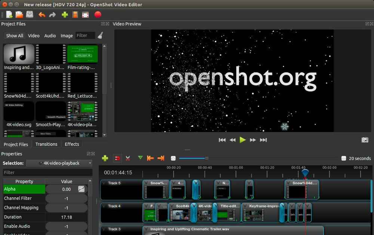Float the Video Preview panel
The image size is (374, 235).
(367, 24)
